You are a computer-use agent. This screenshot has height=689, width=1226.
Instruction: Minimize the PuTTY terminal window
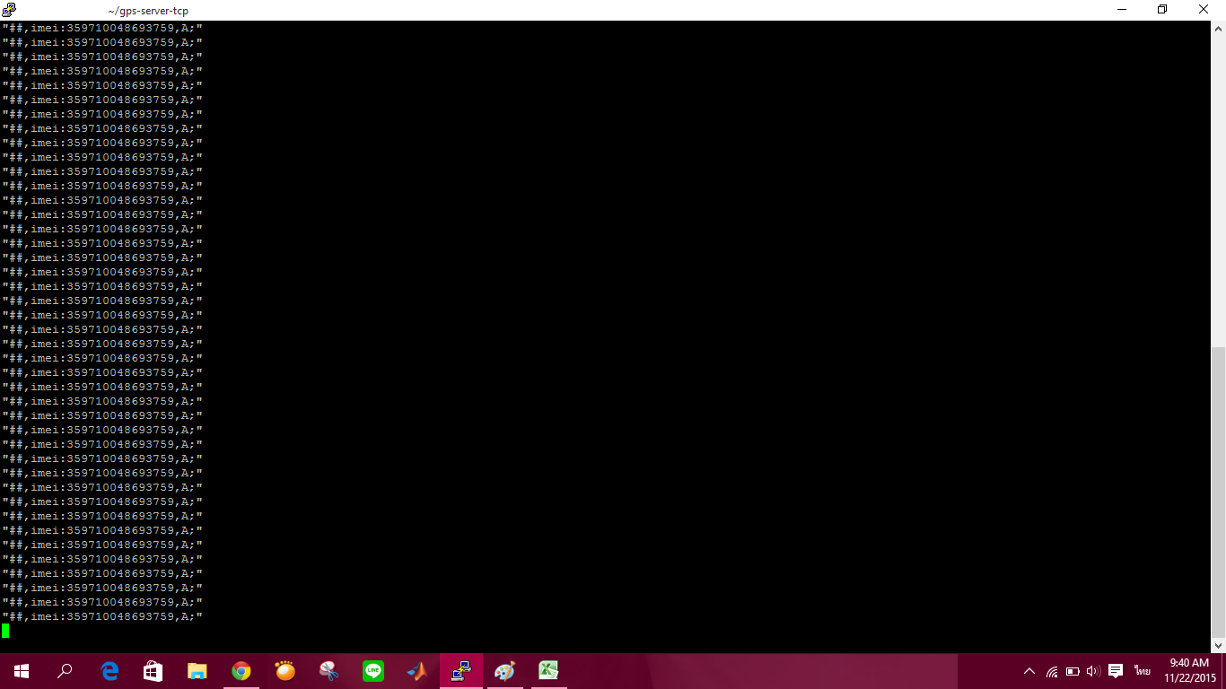tap(1122, 10)
